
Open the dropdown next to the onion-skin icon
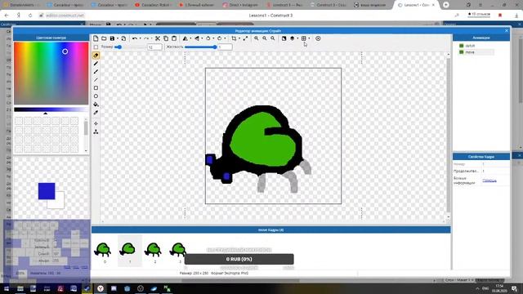297,38
